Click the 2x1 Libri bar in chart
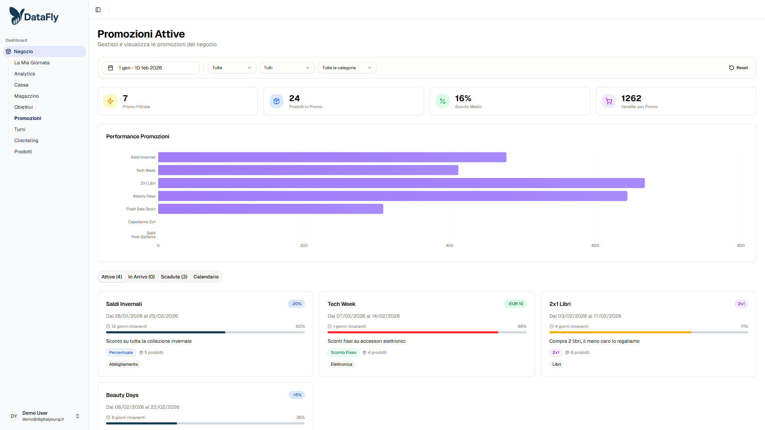Screen dimensions: 765x430 pos(401,183)
